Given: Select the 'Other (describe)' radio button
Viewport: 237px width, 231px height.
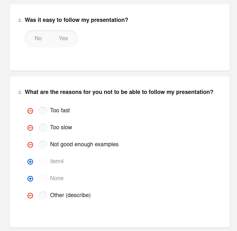Looking at the screenshot, I should click(x=43, y=195).
